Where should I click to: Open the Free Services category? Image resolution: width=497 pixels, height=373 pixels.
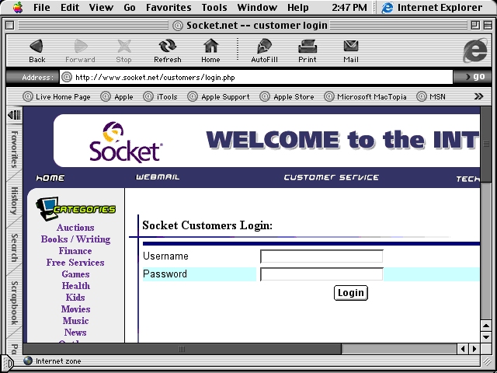(x=75, y=263)
